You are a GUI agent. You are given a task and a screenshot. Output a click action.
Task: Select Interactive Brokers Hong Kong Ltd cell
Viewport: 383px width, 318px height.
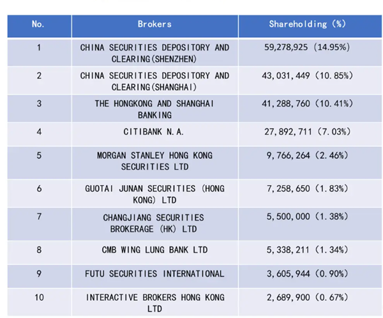pos(154,303)
